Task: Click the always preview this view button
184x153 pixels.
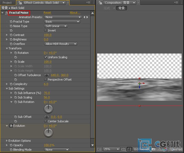Action: (99, 149)
